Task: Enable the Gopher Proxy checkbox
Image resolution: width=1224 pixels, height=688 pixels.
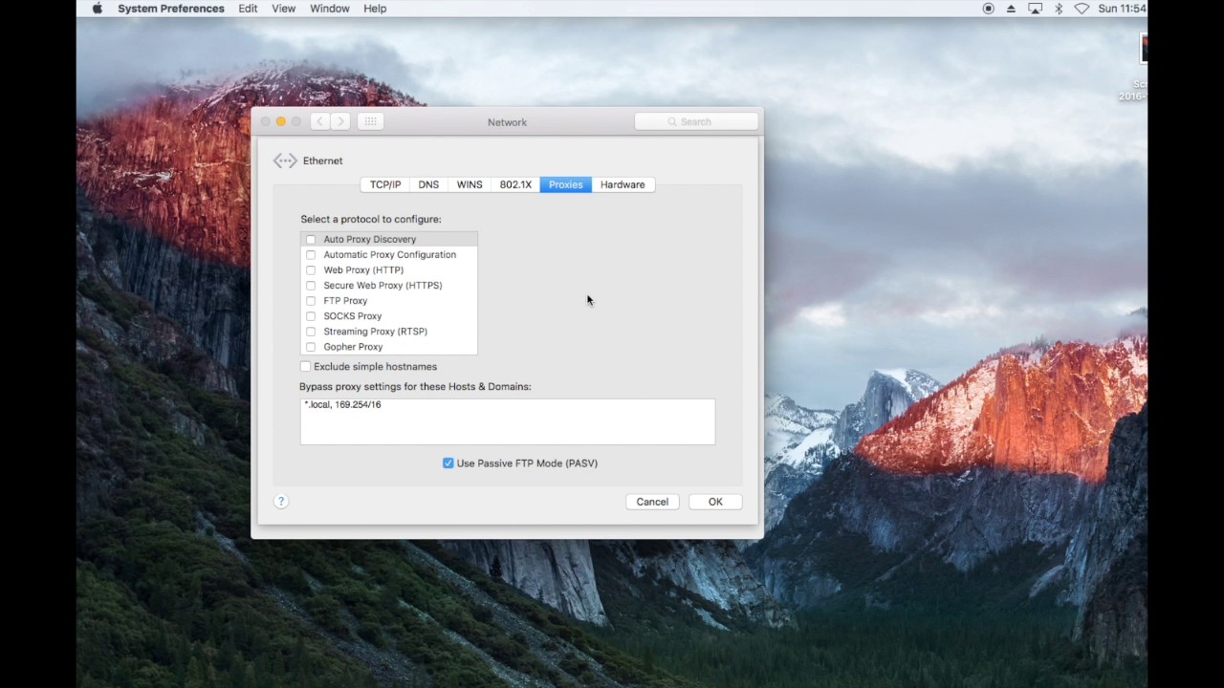Action: [311, 347]
